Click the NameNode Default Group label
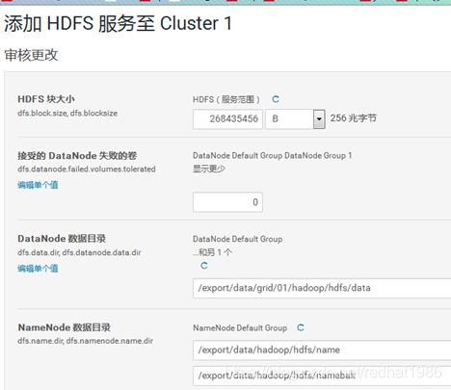 [240, 328]
